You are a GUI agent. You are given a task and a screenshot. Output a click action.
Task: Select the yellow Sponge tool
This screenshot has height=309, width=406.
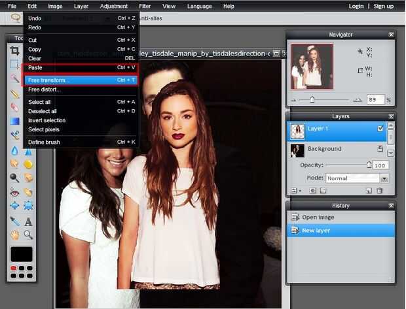pyautogui.click(x=28, y=165)
